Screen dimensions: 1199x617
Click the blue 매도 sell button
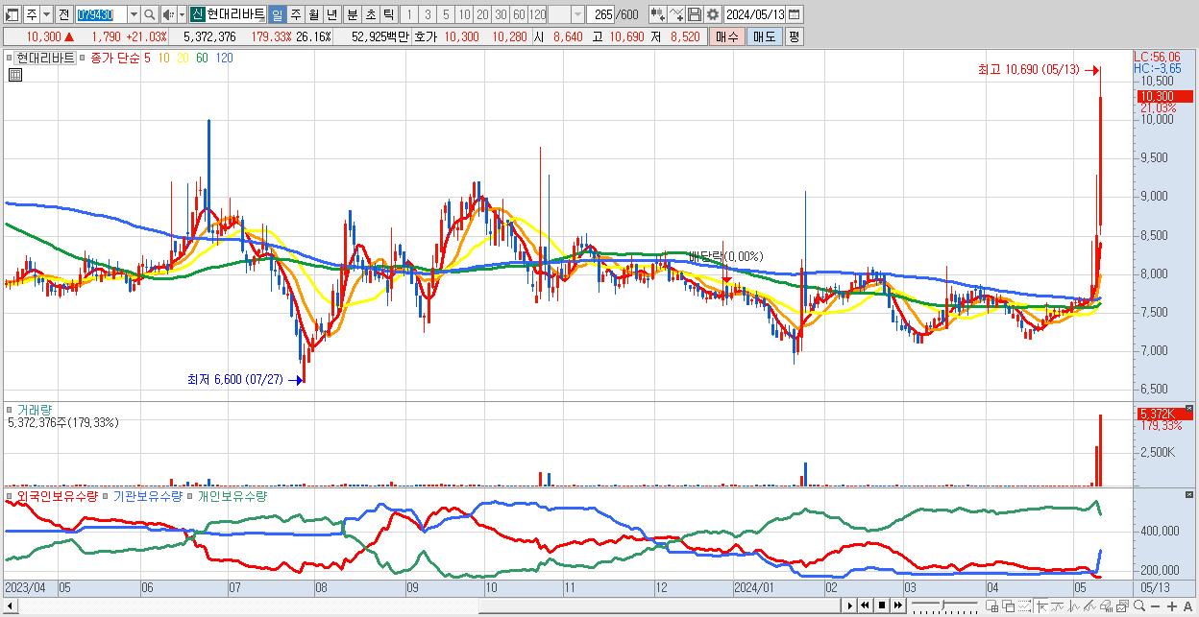(763, 36)
